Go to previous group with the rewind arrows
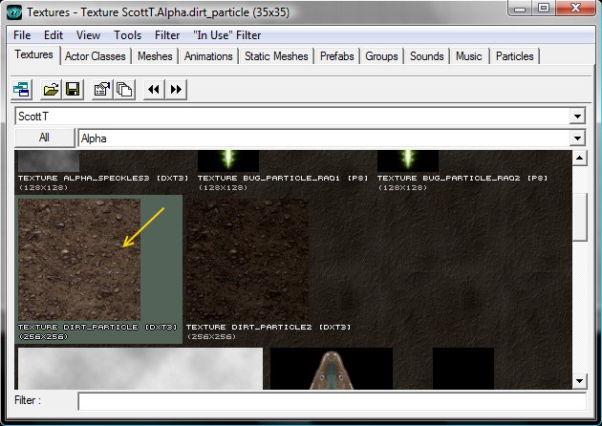This screenshot has height=426, width=602. (153, 90)
